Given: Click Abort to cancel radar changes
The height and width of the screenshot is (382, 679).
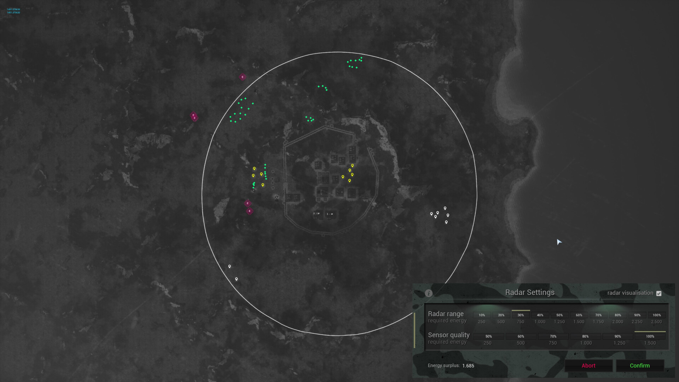Looking at the screenshot, I should tap(588, 366).
